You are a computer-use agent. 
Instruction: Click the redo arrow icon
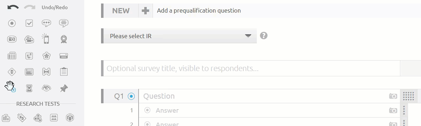(30, 7)
